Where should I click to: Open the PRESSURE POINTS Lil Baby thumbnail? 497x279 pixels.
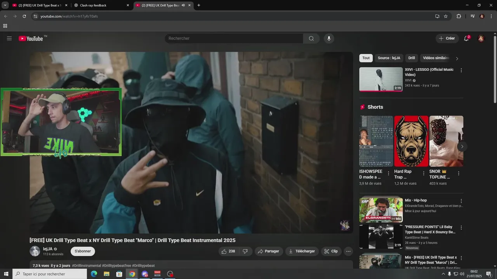pos(381,236)
